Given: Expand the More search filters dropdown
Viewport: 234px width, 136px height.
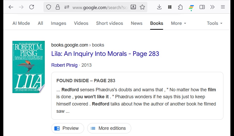Looking at the screenshot, I should click(x=178, y=23).
